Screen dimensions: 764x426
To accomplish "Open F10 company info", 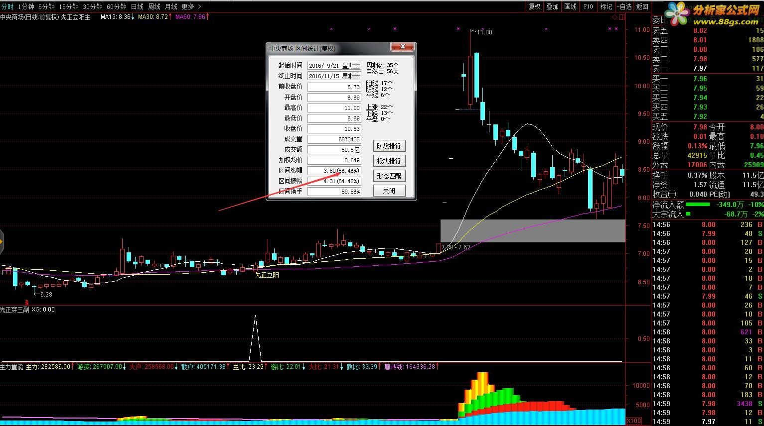I will click(588, 6).
